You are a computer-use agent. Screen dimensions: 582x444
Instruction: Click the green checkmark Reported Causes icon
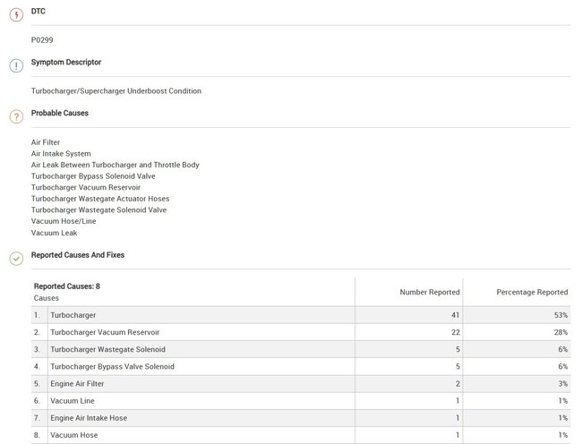pyautogui.click(x=16, y=258)
